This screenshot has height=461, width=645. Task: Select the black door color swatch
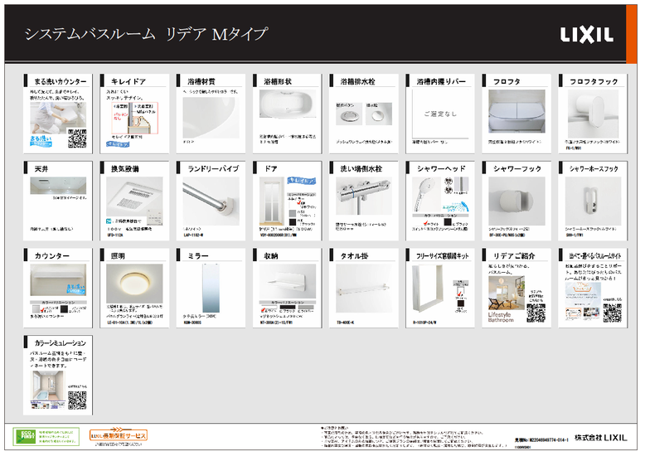293,222
